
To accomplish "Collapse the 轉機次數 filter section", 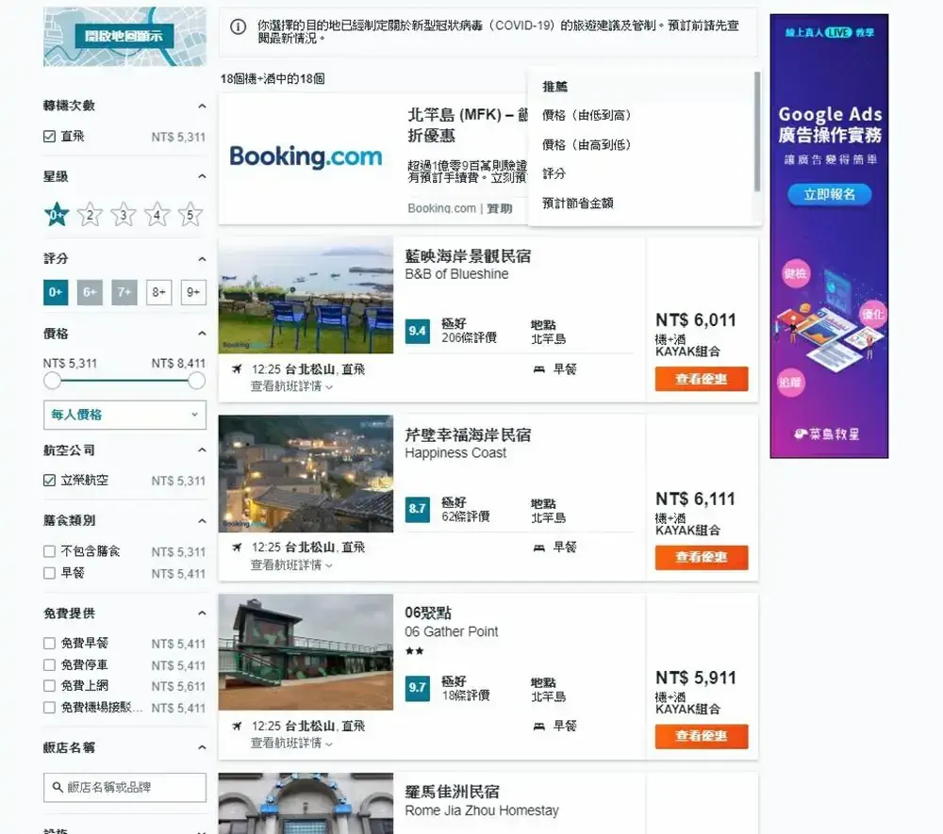I will (201, 106).
